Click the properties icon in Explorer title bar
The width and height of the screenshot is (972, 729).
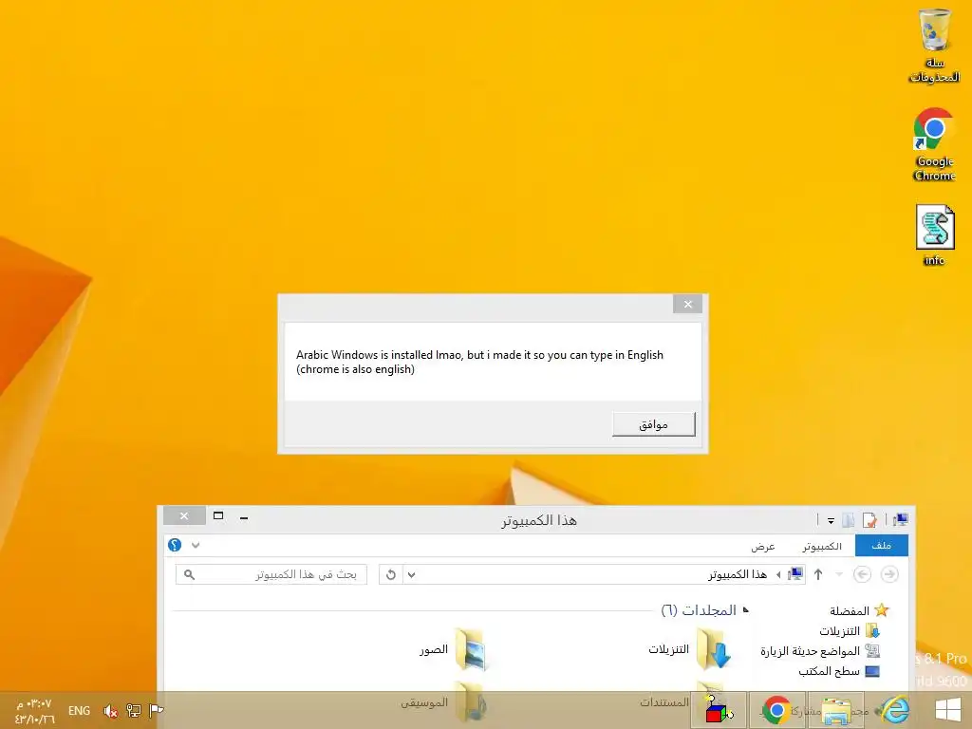tap(869, 520)
